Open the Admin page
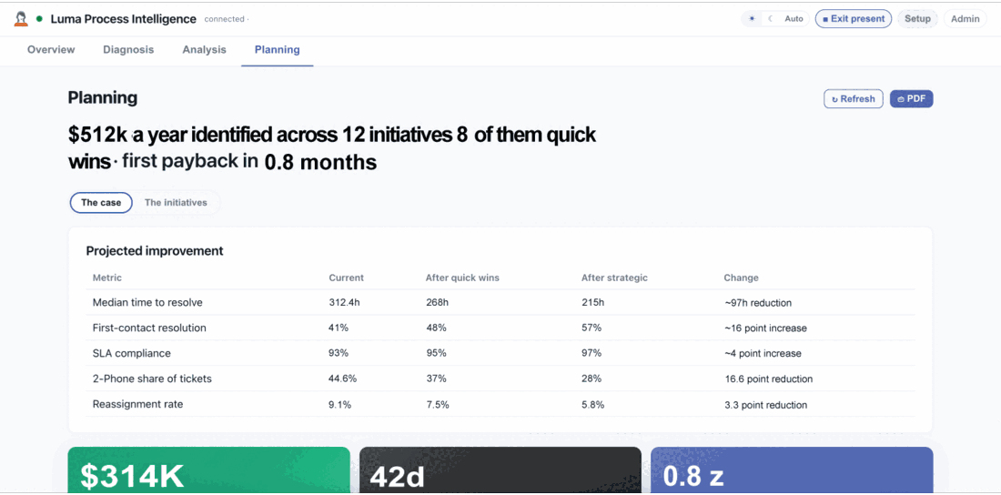 [x=965, y=19]
